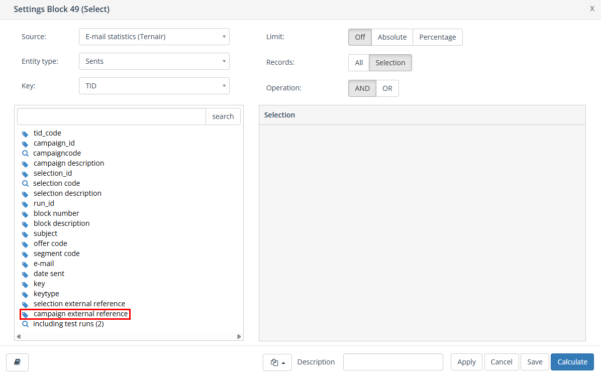Open the Entity type dropdown
The width and height of the screenshot is (601, 379).
point(154,61)
